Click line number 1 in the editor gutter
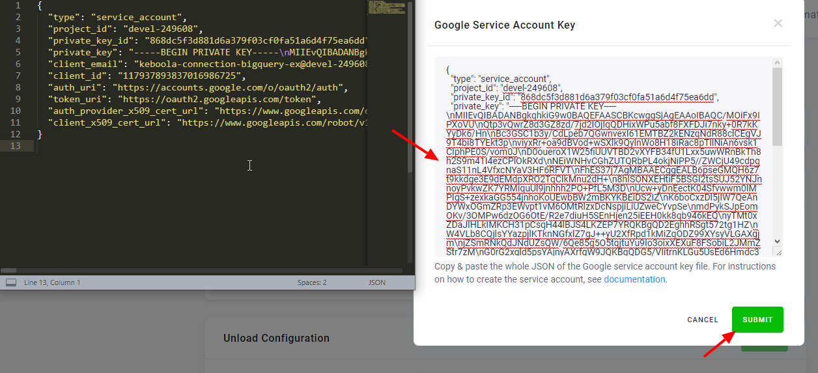The image size is (818, 373). point(18,5)
